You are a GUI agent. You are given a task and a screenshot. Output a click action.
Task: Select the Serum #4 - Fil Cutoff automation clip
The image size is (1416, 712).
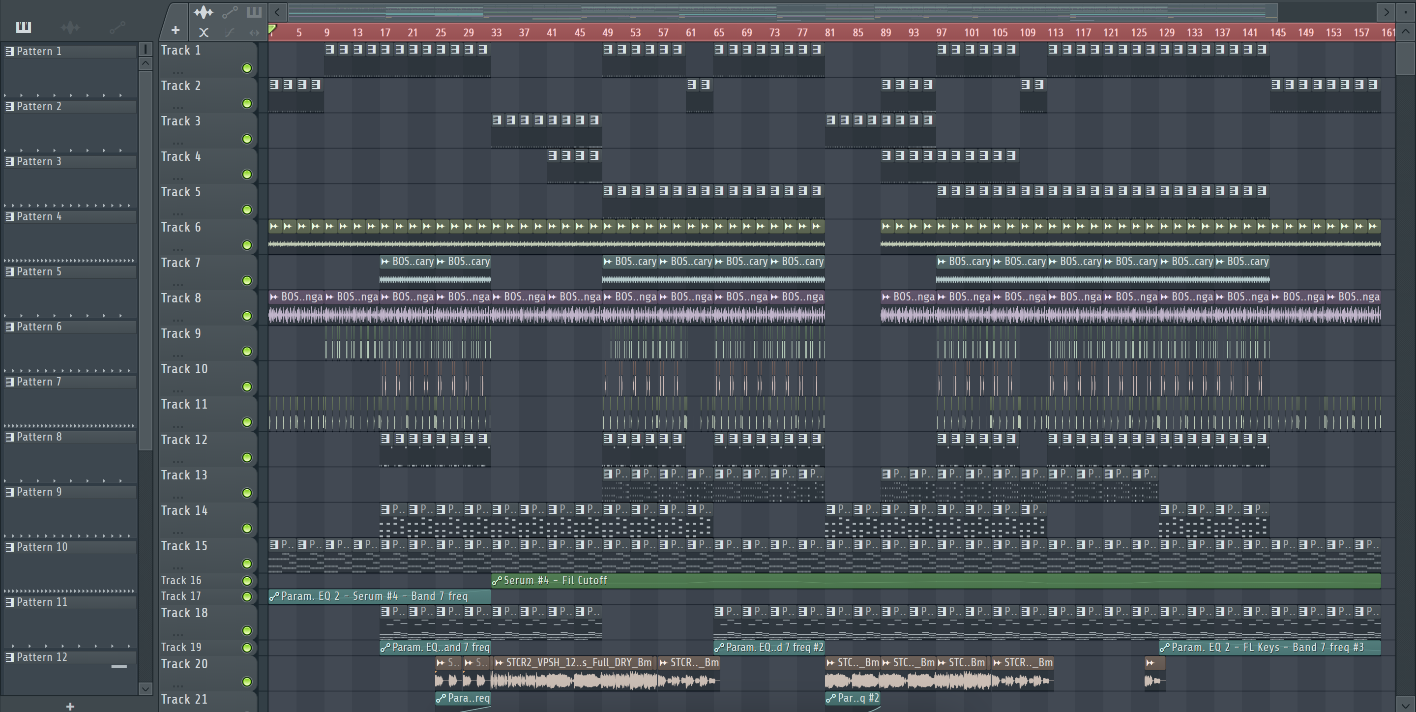tap(936, 581)
